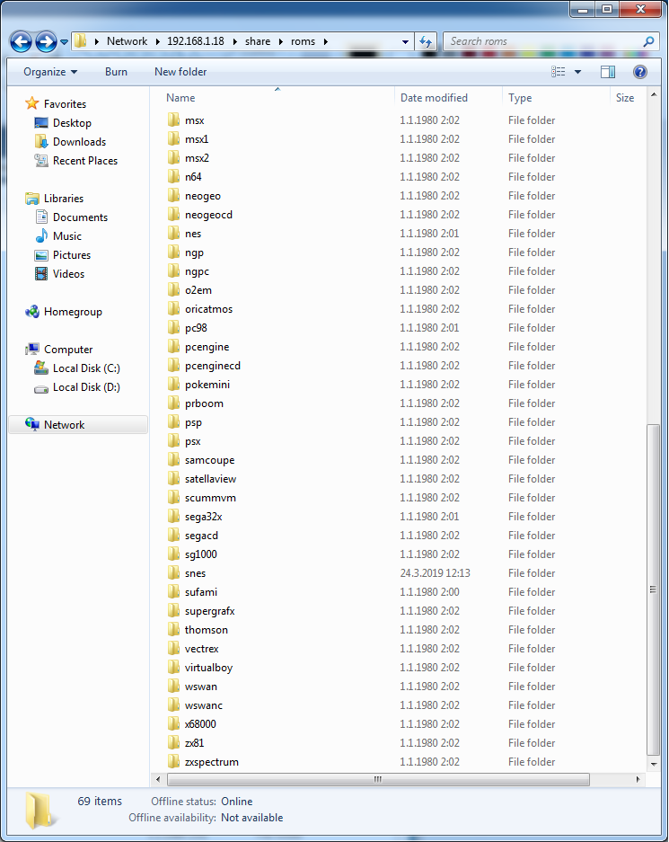
Task: Sort by the Size column header
Action: tap(628, 98)
